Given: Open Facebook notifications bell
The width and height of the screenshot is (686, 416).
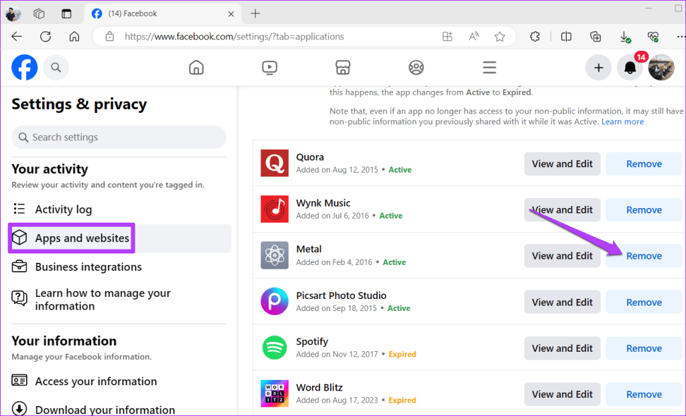Looking at the screenshot, I should click(630, 67).
